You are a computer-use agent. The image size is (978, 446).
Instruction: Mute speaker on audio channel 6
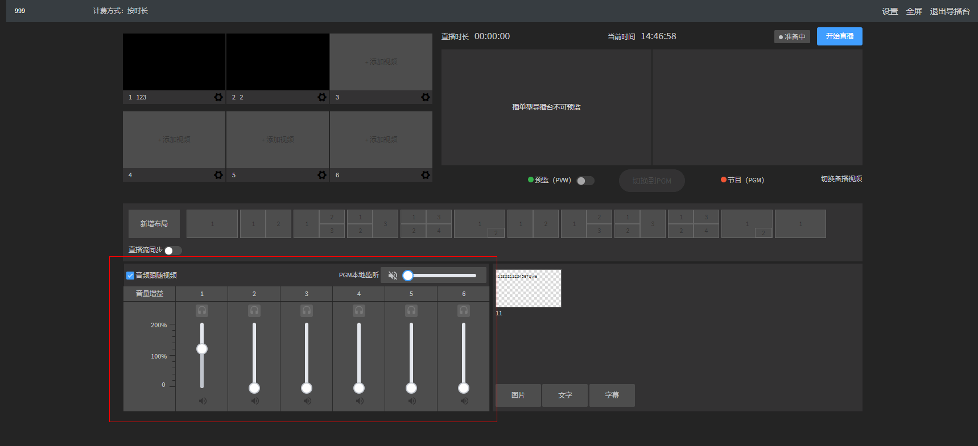[464, 401]
